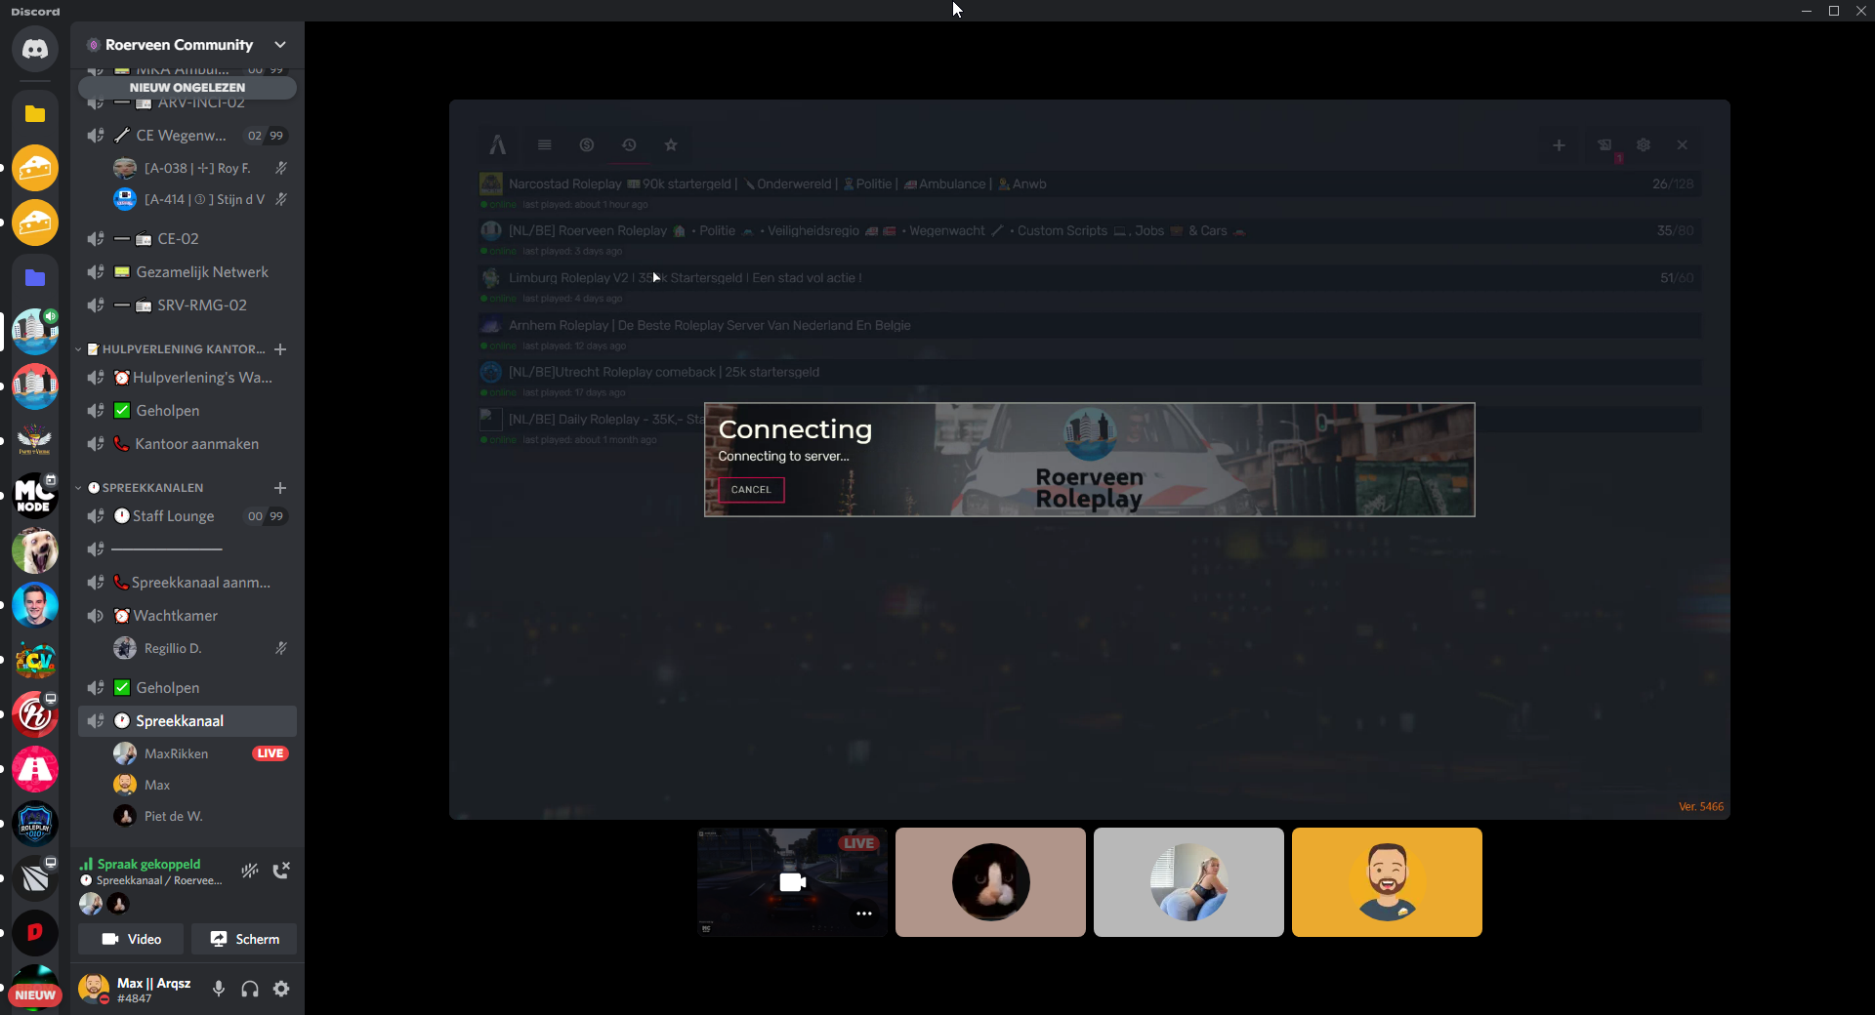Add channel to SPREEKKANALEN category
The width and height of the screenshot is (1875, 1015).
[280, 488]
